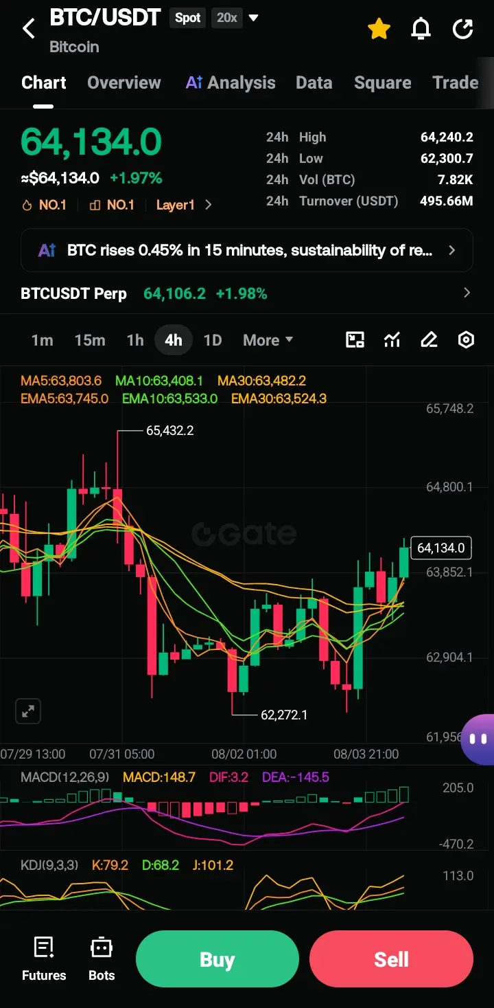The image size is (494, 1008).
Task: Tap the EMA5:63,745.0 indicator label
Action: (x=64, y=399)
